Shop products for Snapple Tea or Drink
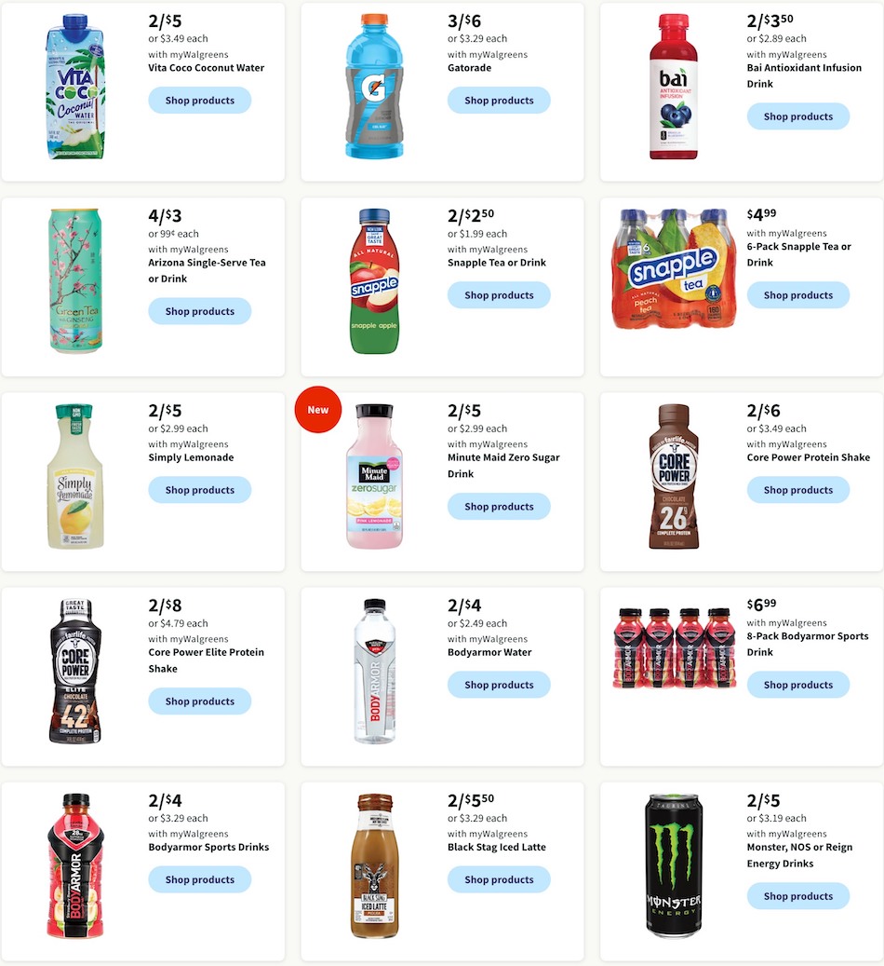This screenshot has width=884, height=966. pos(499,294)
